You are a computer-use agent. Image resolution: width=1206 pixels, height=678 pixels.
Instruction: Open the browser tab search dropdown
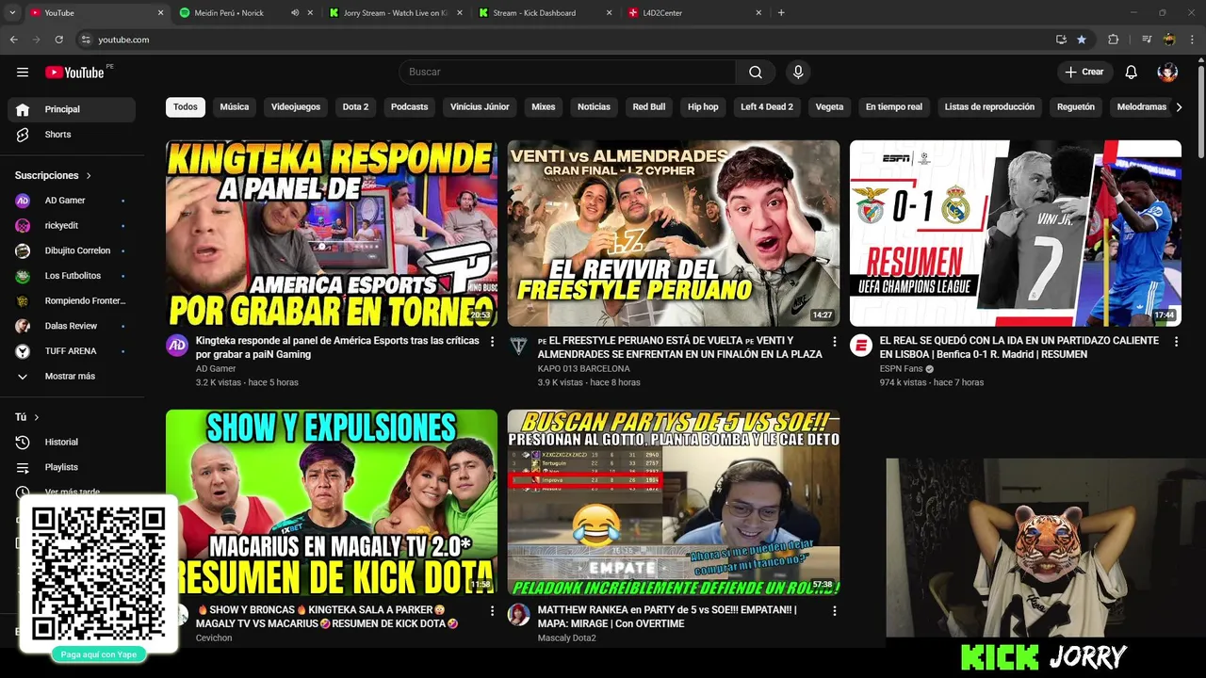(12, 13)
